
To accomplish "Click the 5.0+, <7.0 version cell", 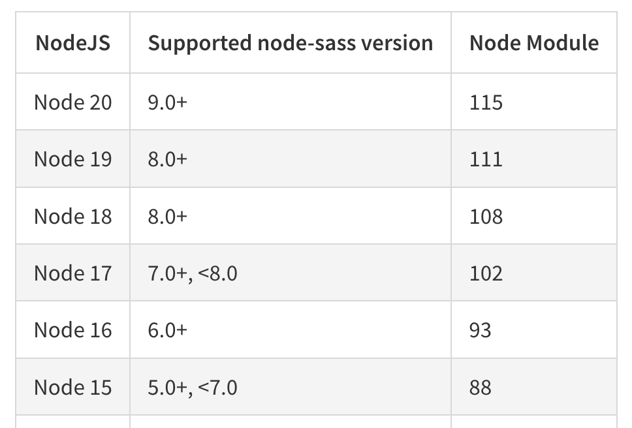I will [290, 387].
